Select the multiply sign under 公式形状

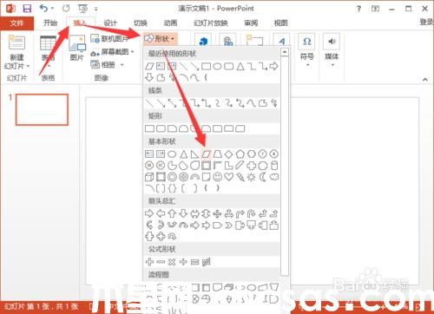click(x=172, y=262)
